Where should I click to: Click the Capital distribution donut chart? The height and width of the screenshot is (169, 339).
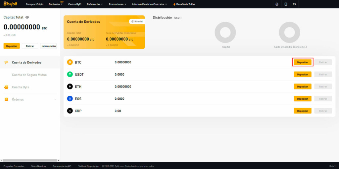click(225, 32)
